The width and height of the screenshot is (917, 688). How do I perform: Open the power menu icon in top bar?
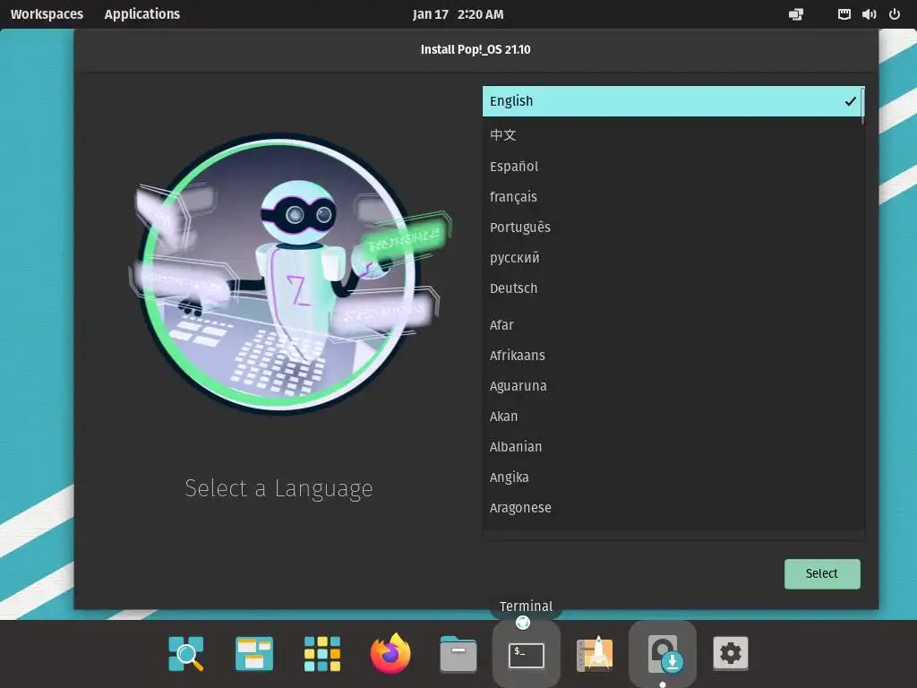(895, 14)
